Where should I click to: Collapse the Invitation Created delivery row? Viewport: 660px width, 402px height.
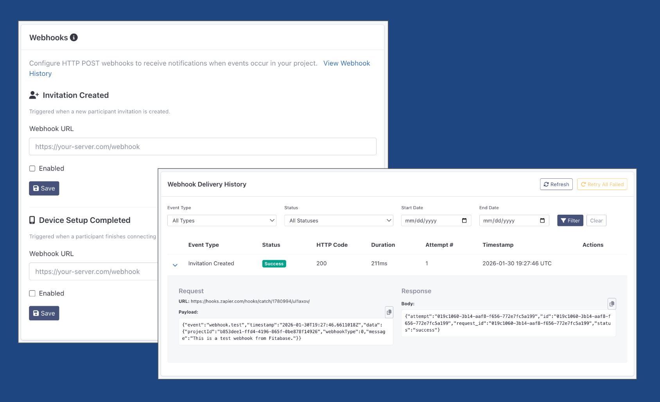(x=175, y=265)
